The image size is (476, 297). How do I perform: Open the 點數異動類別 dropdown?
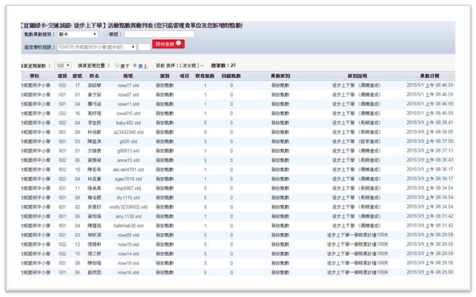point(77,35)
